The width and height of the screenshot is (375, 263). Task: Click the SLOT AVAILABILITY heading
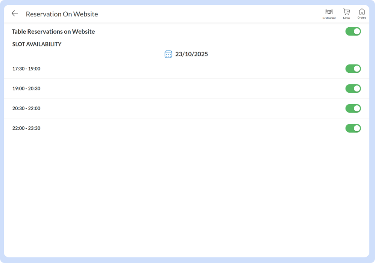click(37, 44)
